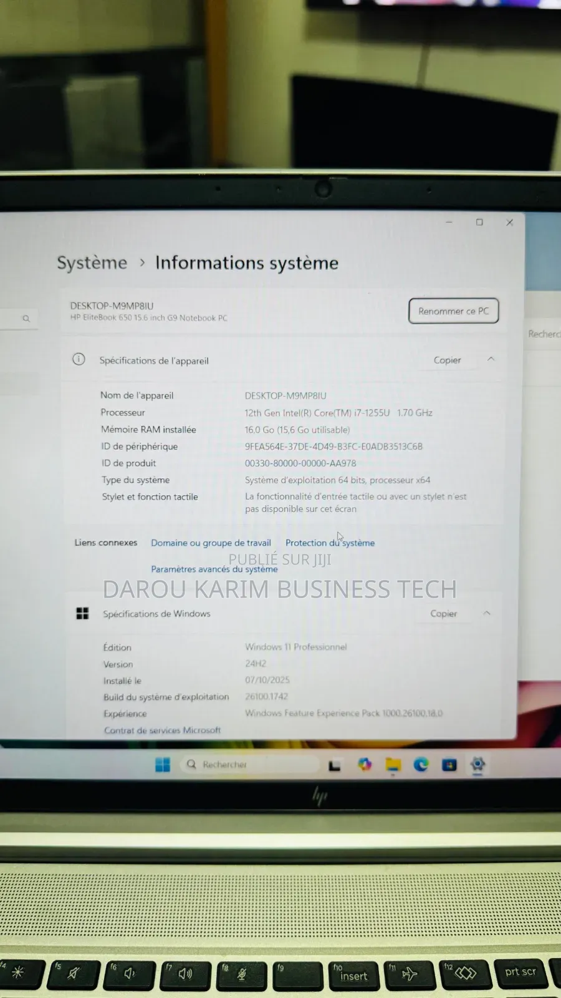Viewport: 561px width, 998px height.
Task: Launch Copilot from the taskbar
Action: coord(365,765)
